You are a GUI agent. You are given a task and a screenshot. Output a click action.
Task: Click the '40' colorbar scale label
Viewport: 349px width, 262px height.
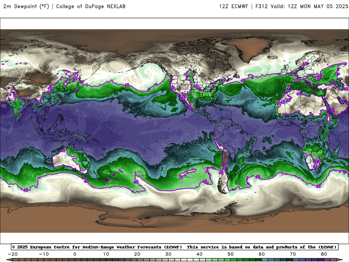pos(199,254)
